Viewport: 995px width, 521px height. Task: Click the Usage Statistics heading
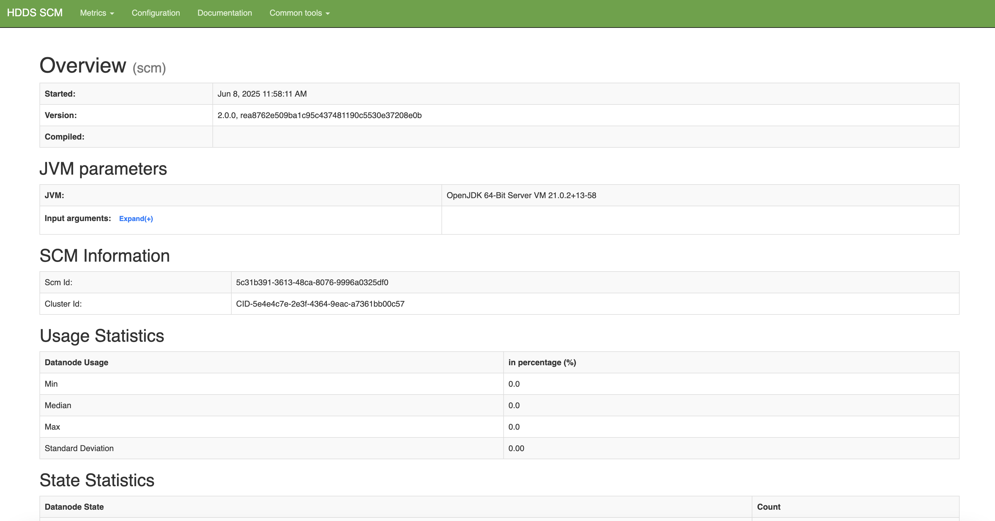pyautogui.click(x=102, y=335)
